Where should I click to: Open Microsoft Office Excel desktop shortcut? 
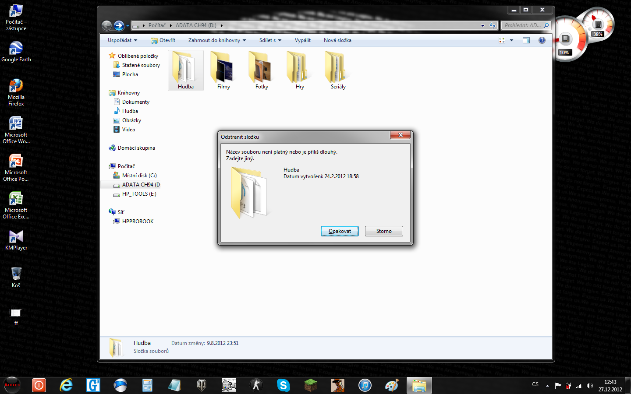[16, 205]
